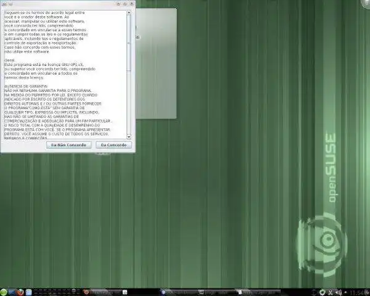Click the "Eu Concordo" button
The width and height of the screenshot is (370, 296).
tap(113, 145)
